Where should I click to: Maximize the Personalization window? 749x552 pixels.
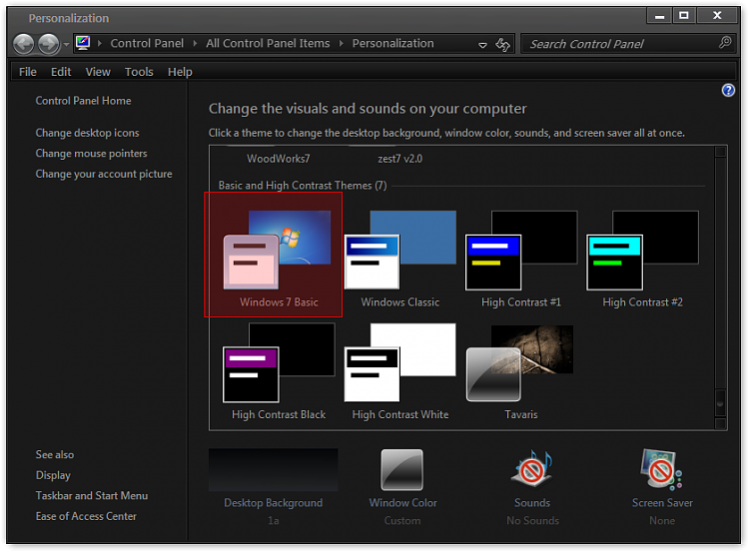point(684,16)
